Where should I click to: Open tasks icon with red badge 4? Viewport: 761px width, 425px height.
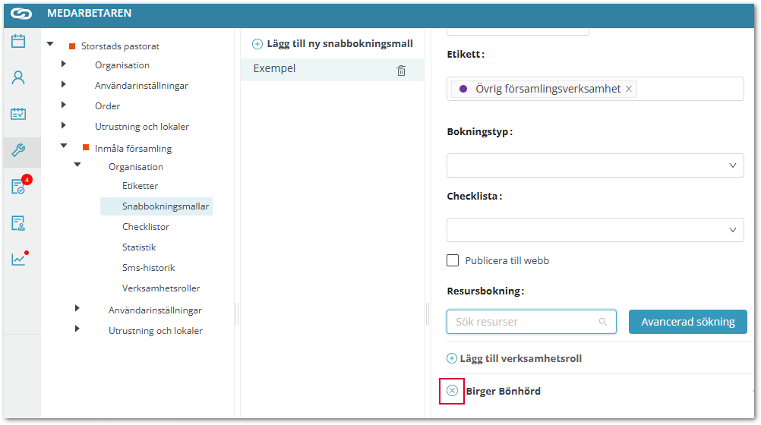[x=18, y=187]
